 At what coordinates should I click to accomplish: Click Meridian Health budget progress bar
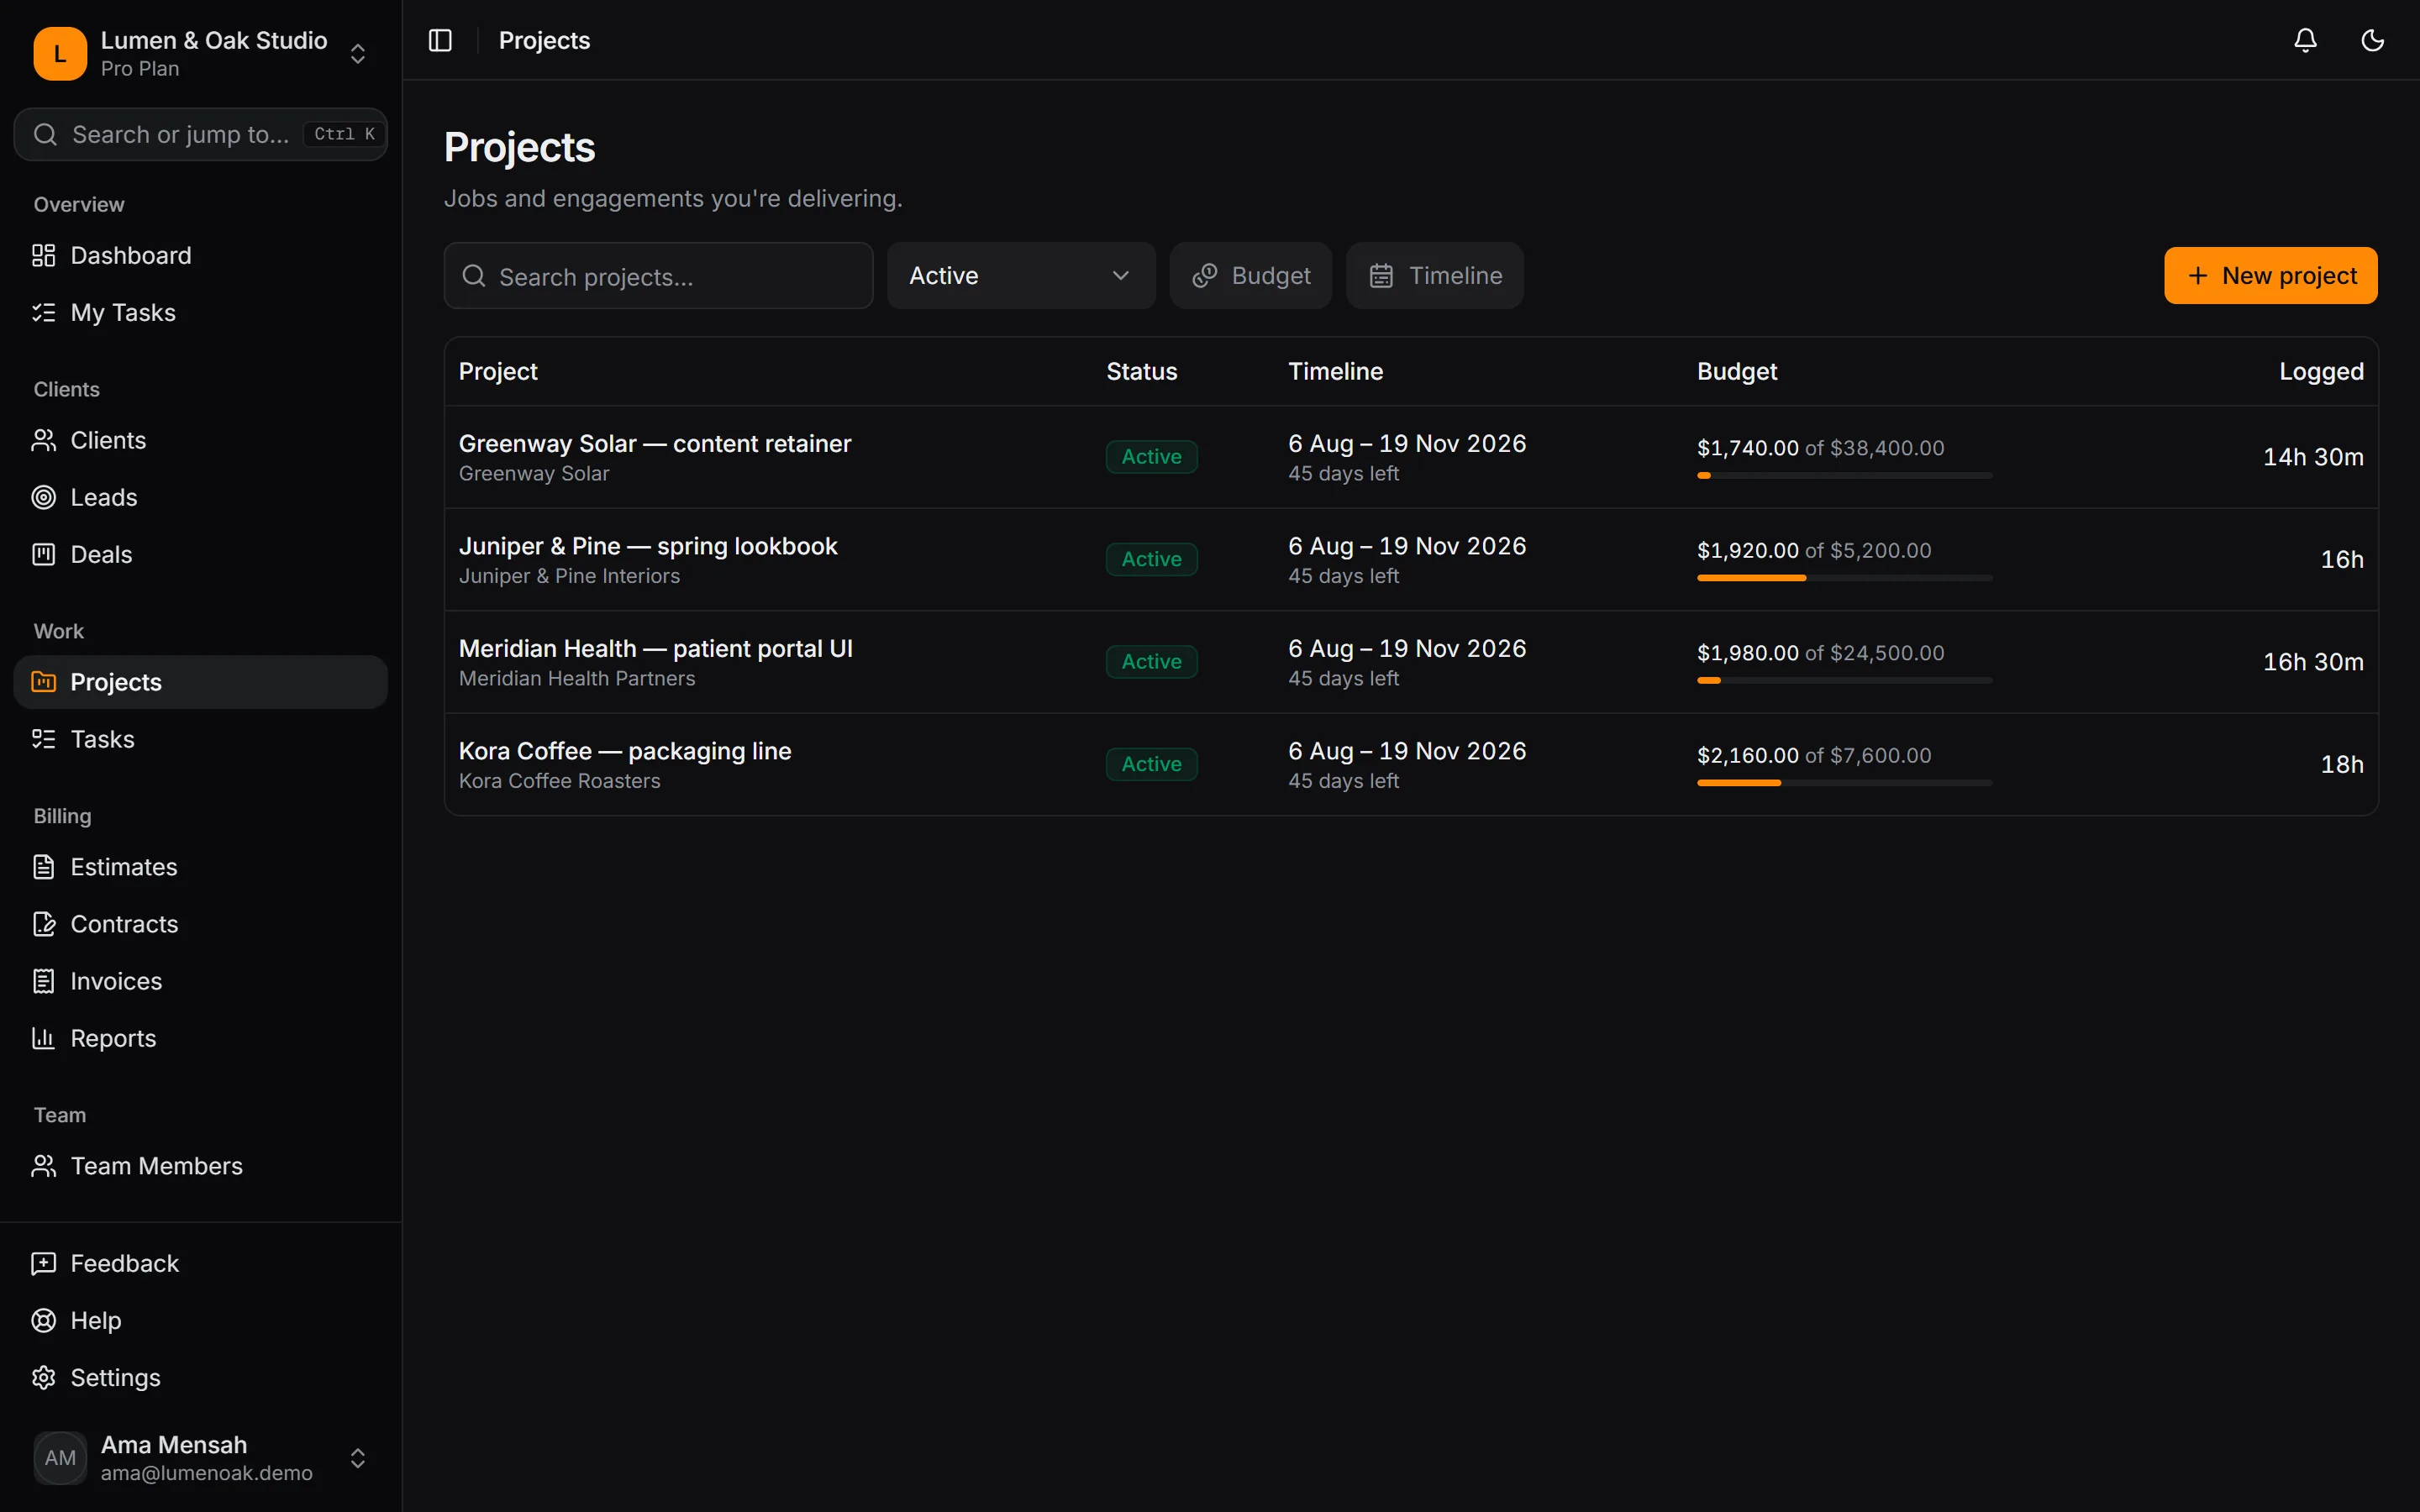pyautogui.click(x=1844, y=681)
